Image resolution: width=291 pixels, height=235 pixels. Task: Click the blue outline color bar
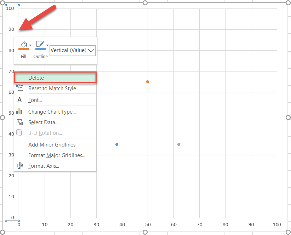[40, 49]
